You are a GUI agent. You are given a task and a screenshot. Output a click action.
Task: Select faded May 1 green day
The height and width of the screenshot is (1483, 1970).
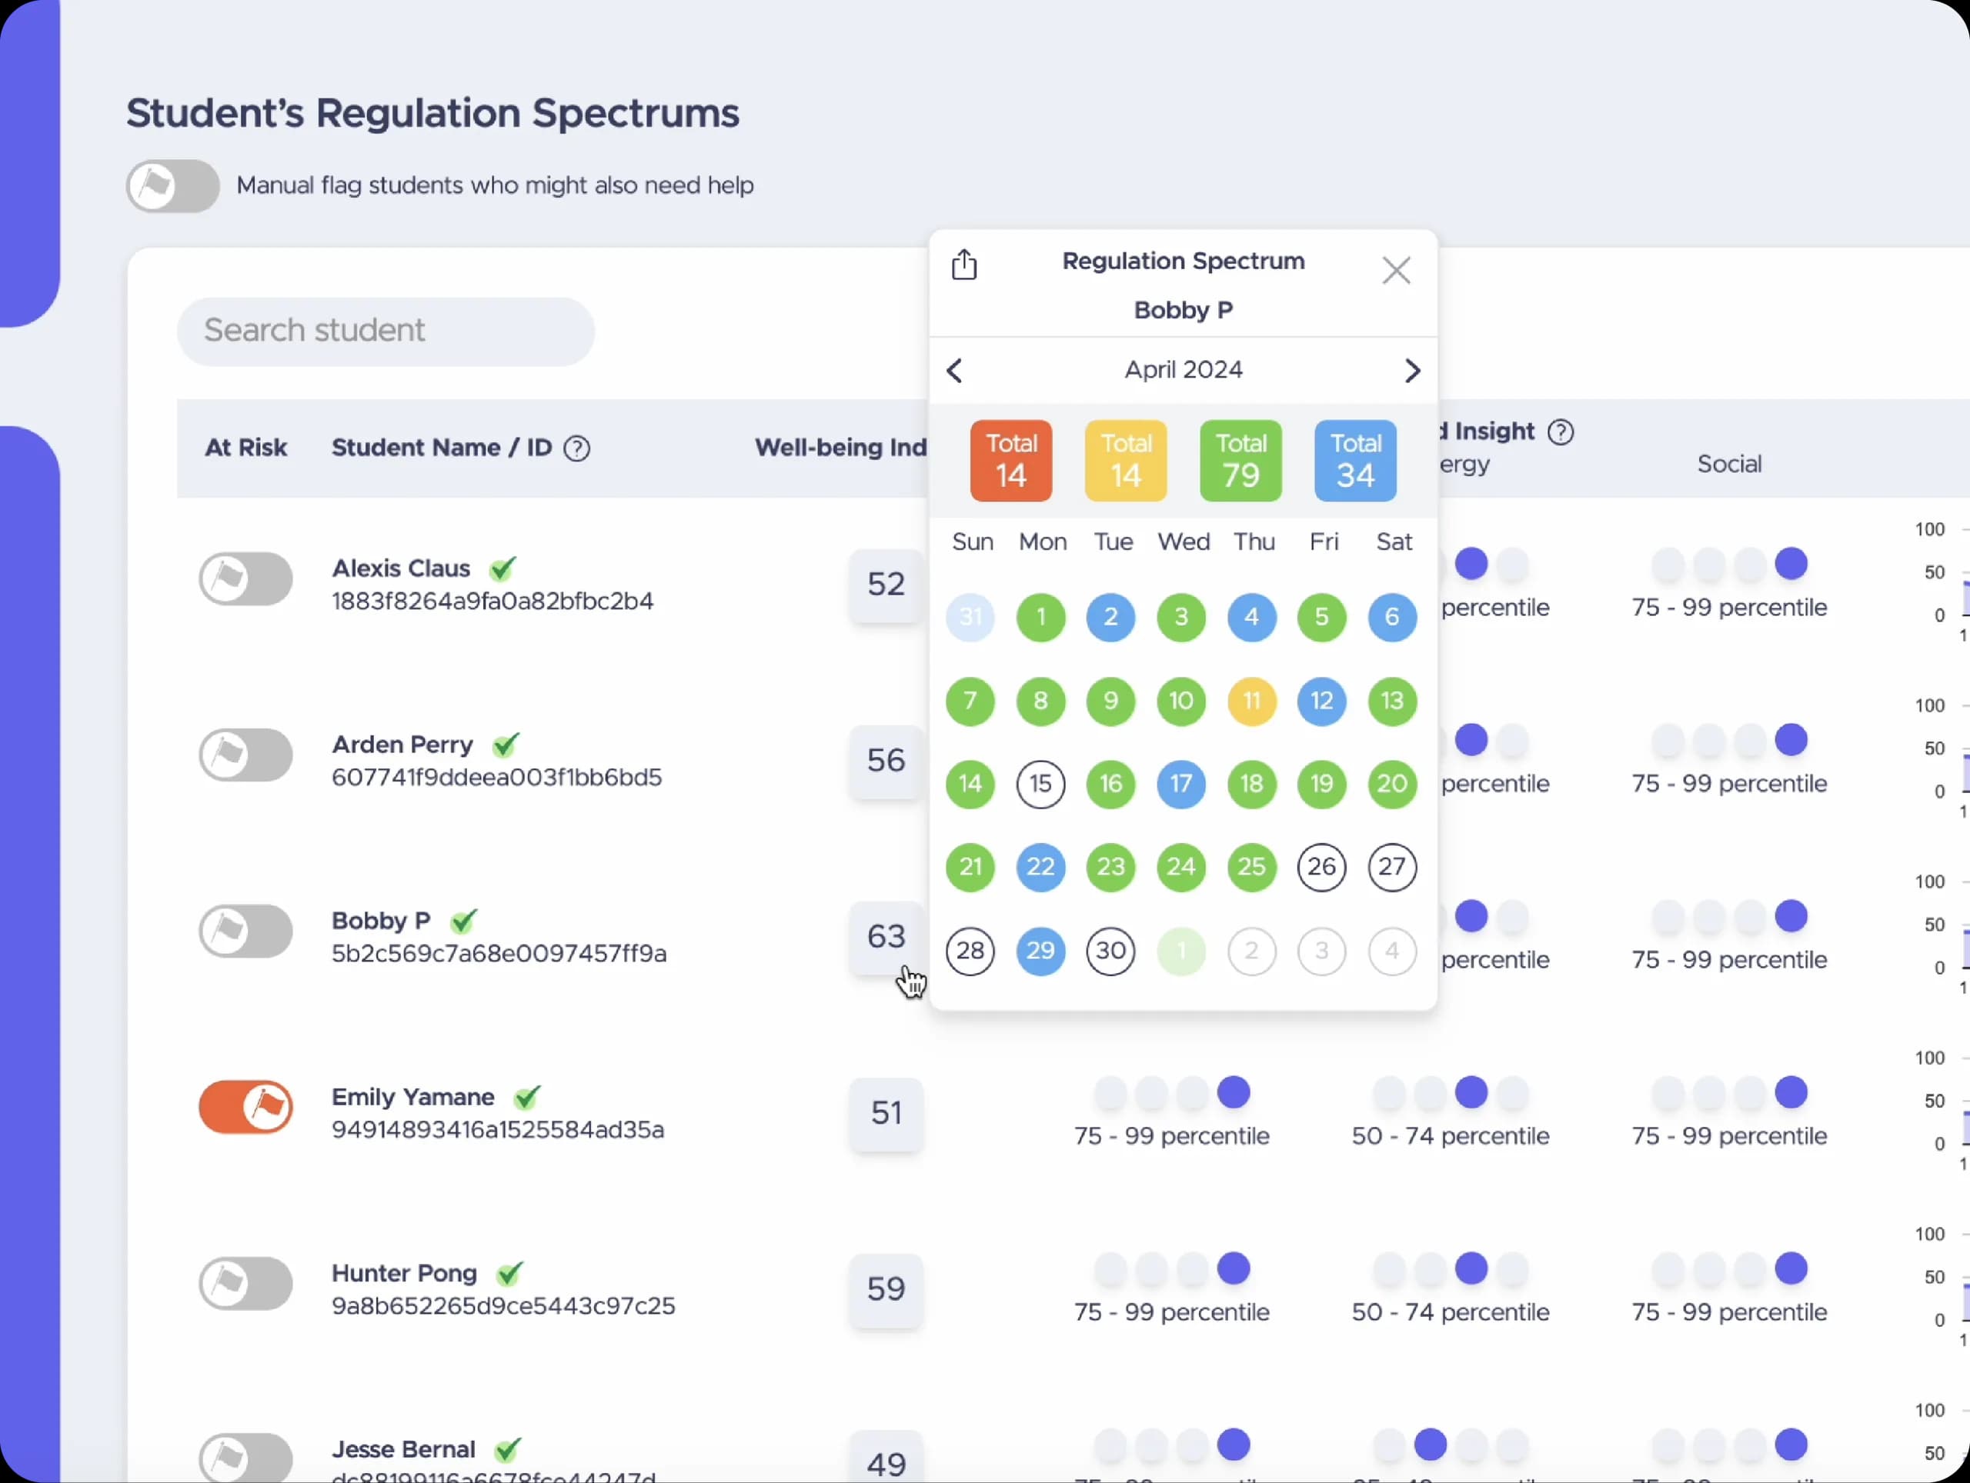pos(1181,951)
